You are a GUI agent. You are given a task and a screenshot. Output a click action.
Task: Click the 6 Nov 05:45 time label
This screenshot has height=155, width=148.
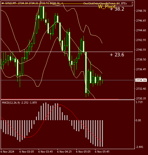pyautogui.click(x=102, y=152)
